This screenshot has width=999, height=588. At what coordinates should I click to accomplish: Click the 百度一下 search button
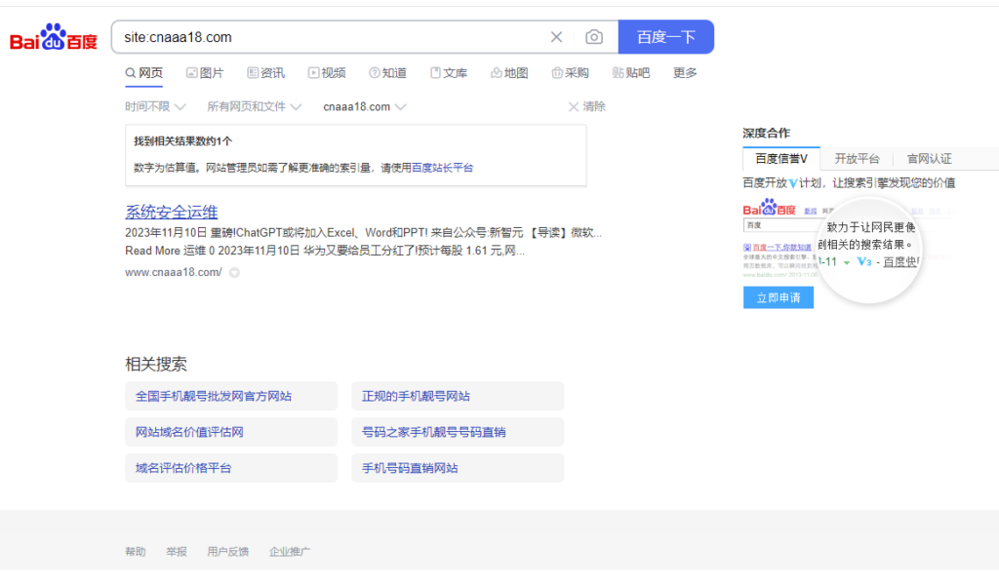click(665, 37)
